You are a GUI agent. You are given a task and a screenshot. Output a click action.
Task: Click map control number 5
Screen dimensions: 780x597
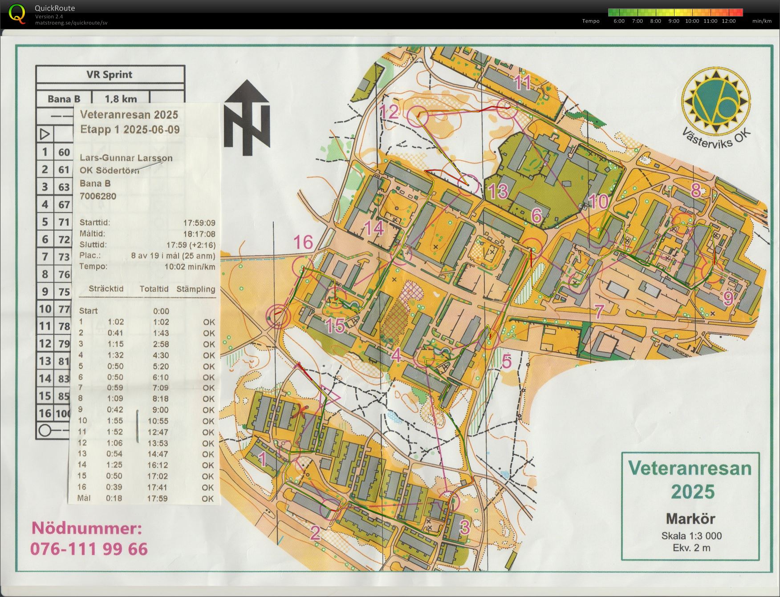(x=507, y=362)
